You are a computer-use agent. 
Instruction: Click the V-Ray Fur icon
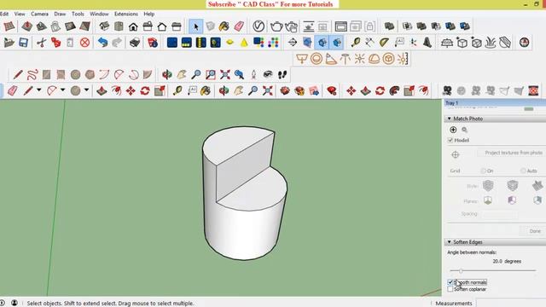(x=491, y=43)
